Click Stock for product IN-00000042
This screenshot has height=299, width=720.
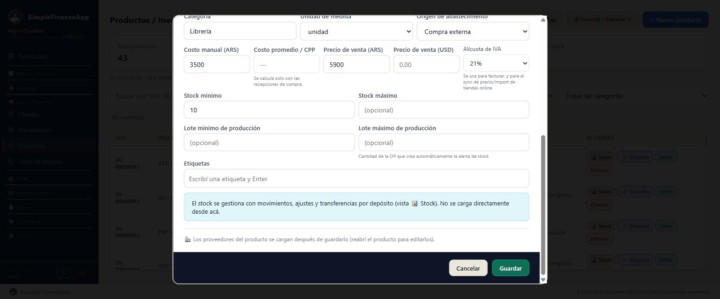(x=601, y=192)
